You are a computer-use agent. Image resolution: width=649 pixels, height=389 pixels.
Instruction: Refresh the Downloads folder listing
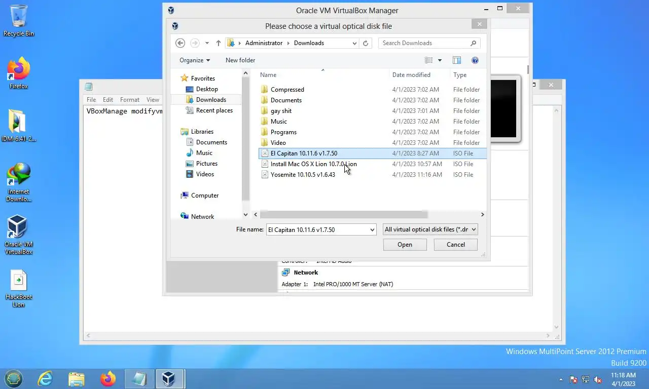pos(366,43)
